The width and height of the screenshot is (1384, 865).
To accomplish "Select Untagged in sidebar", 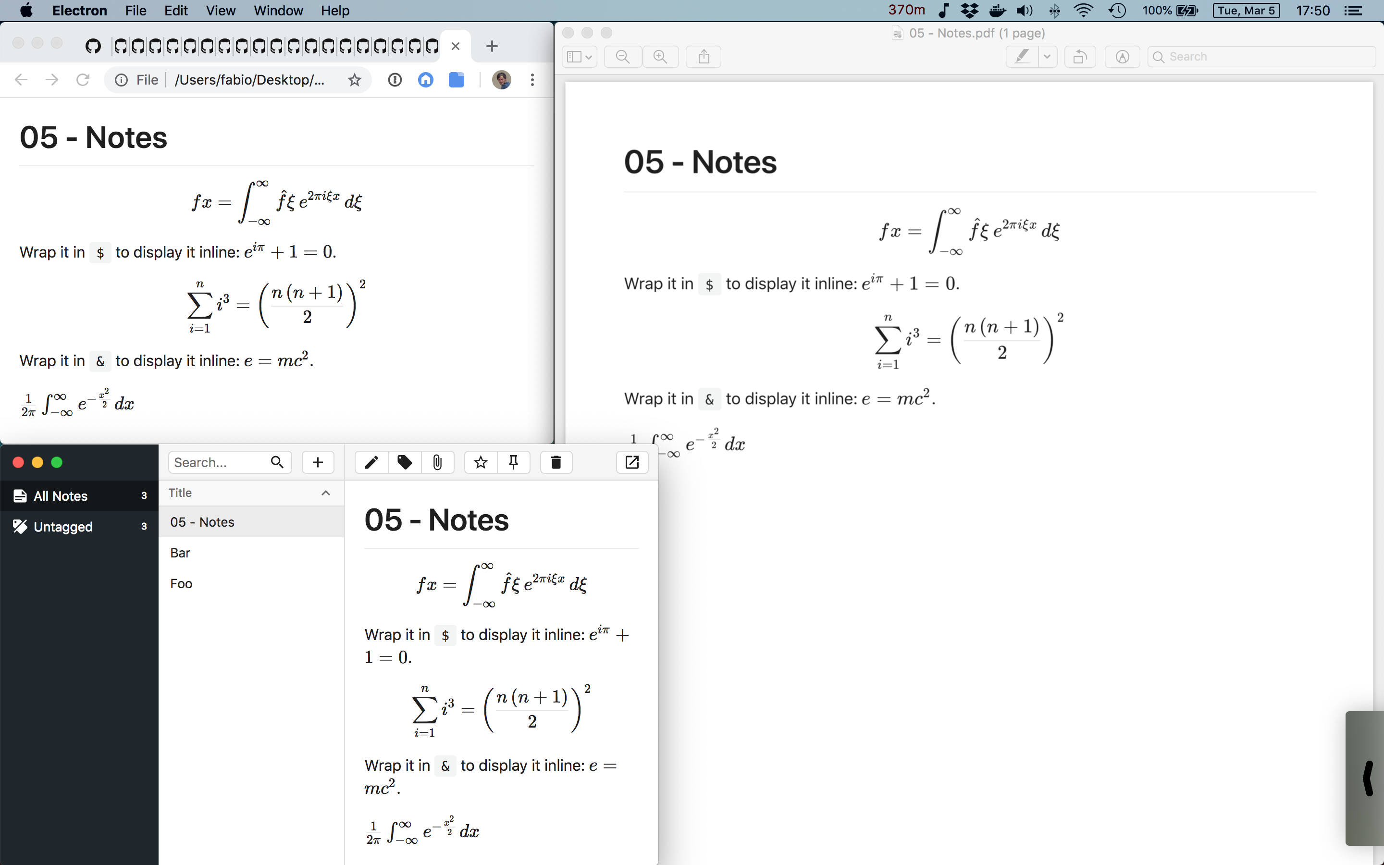I will pyautogui.click(x=79, y=526).
